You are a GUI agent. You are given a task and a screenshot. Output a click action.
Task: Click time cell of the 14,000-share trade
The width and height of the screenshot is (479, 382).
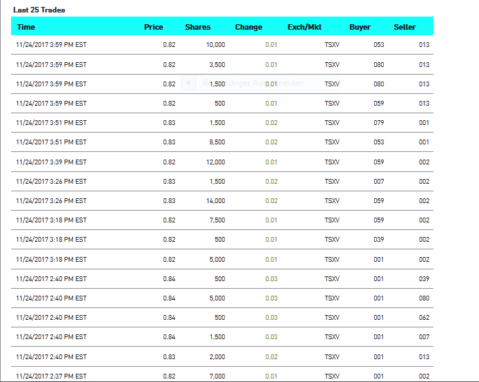click(x=51, y=201)
